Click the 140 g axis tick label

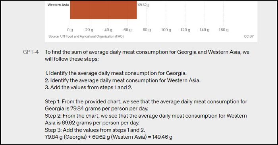[204, 30]
